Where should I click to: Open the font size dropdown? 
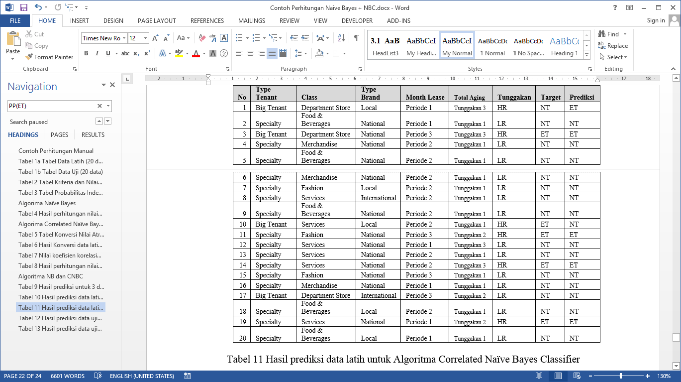coord(145,38)
